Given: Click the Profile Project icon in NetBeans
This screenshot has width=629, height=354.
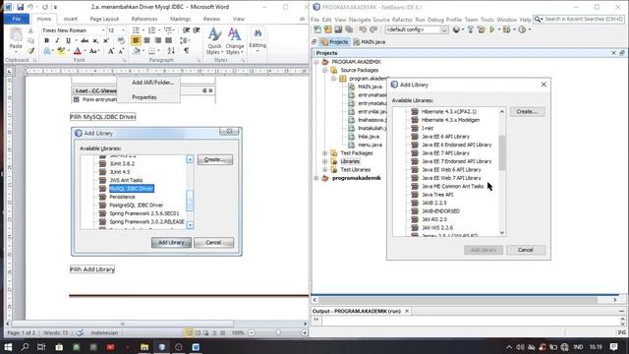Looking at the screenshot, I should (x=522, y=29).
